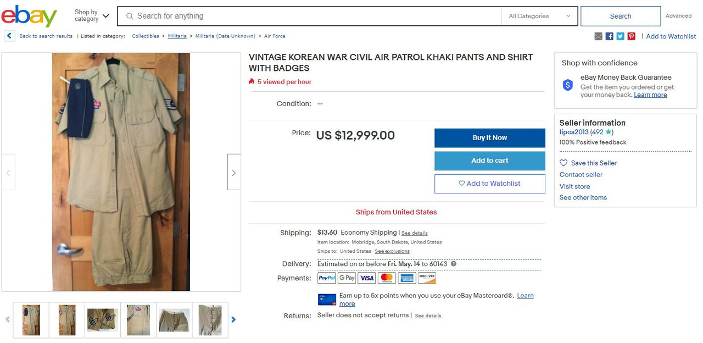Click back arrow to search results
The height and width of the screenshot is (343, 703).
pos(9,36)
